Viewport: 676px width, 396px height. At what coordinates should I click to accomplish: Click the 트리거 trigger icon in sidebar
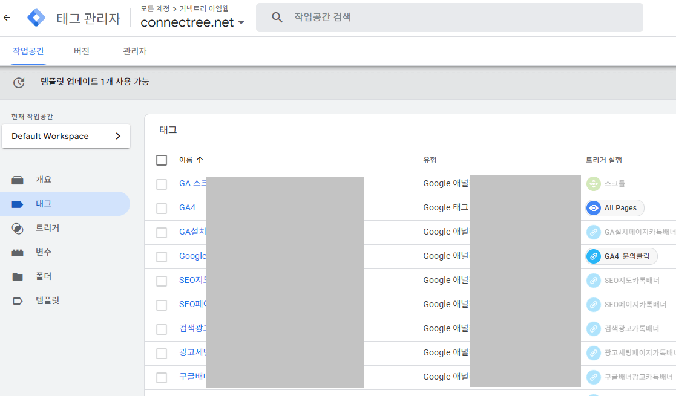[18, 228]
